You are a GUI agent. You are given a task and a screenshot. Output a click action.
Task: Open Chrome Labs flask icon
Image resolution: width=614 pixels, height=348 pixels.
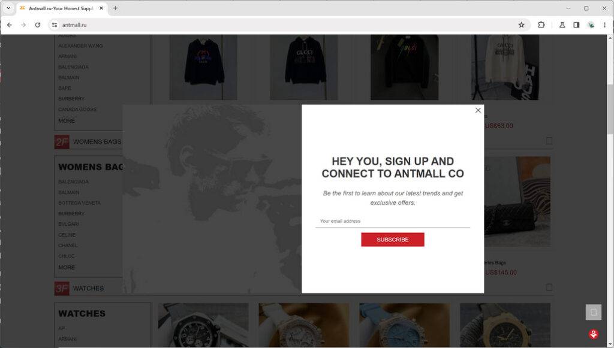(562, 25)
